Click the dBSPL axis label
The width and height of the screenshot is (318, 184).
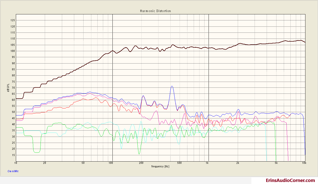[x=8, y=88]
